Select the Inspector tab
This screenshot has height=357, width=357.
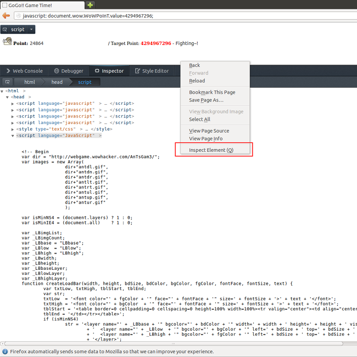109,71
